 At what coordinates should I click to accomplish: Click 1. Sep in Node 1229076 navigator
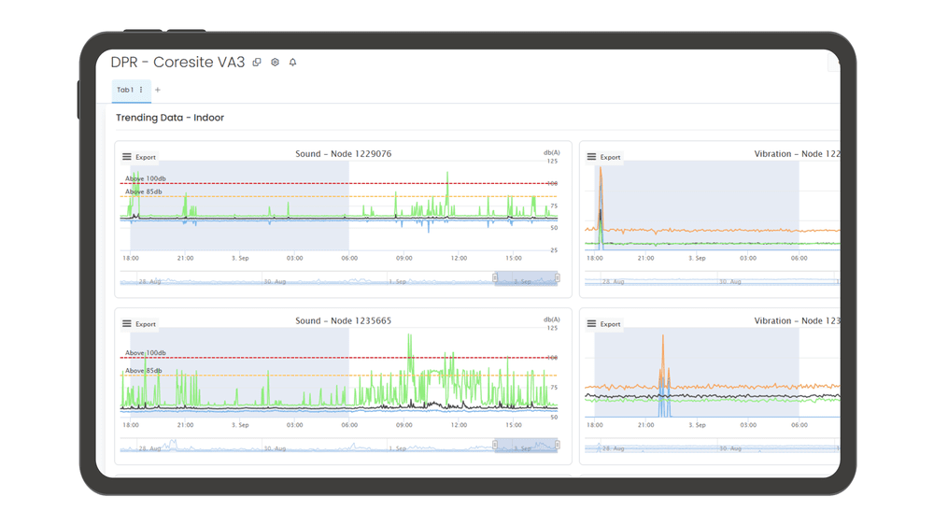(397, 281)
